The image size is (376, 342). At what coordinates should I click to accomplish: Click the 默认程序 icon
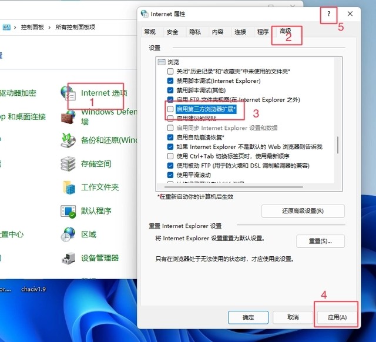pyautogui.click(x=68, y=212)
